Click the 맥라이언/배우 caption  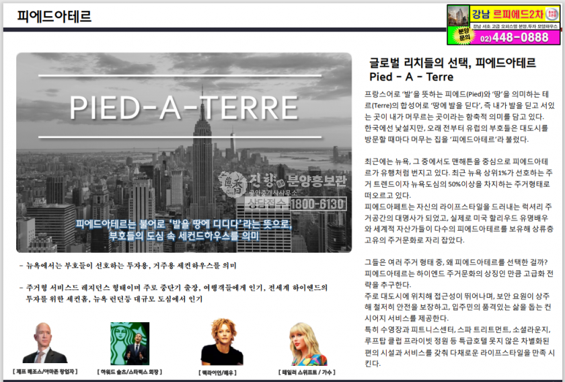219,371
